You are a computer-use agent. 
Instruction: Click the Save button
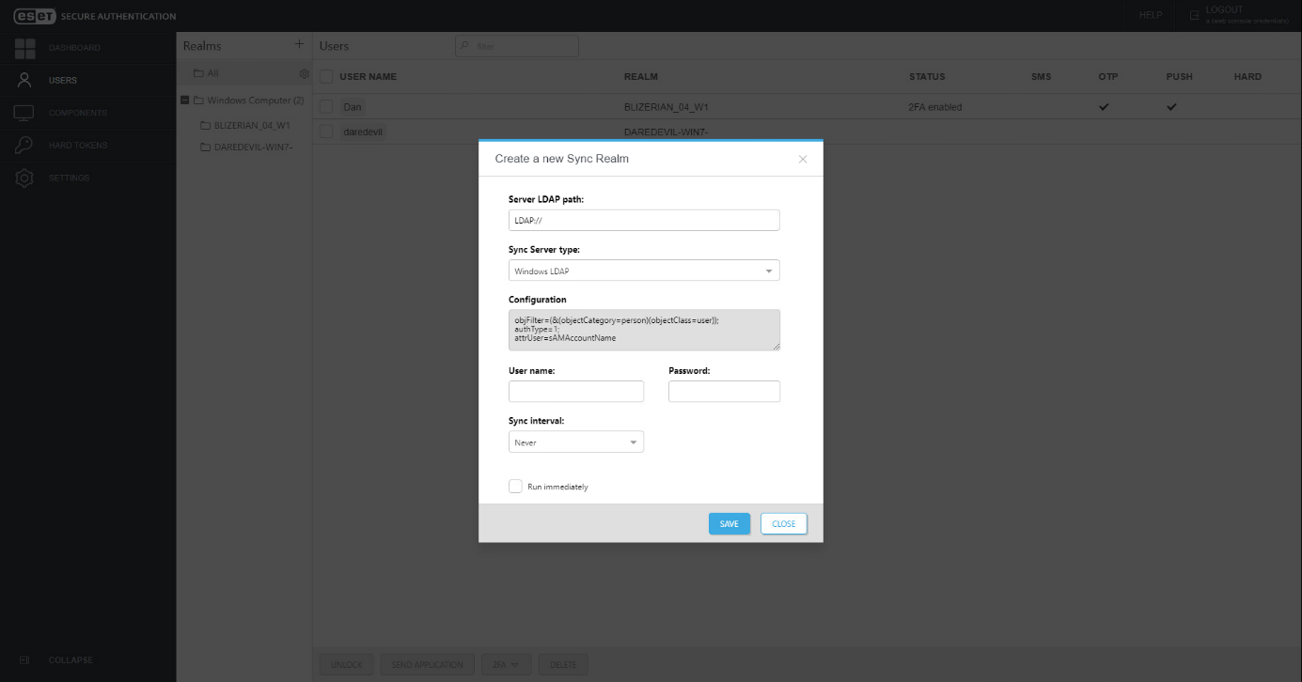click(729, 523)
